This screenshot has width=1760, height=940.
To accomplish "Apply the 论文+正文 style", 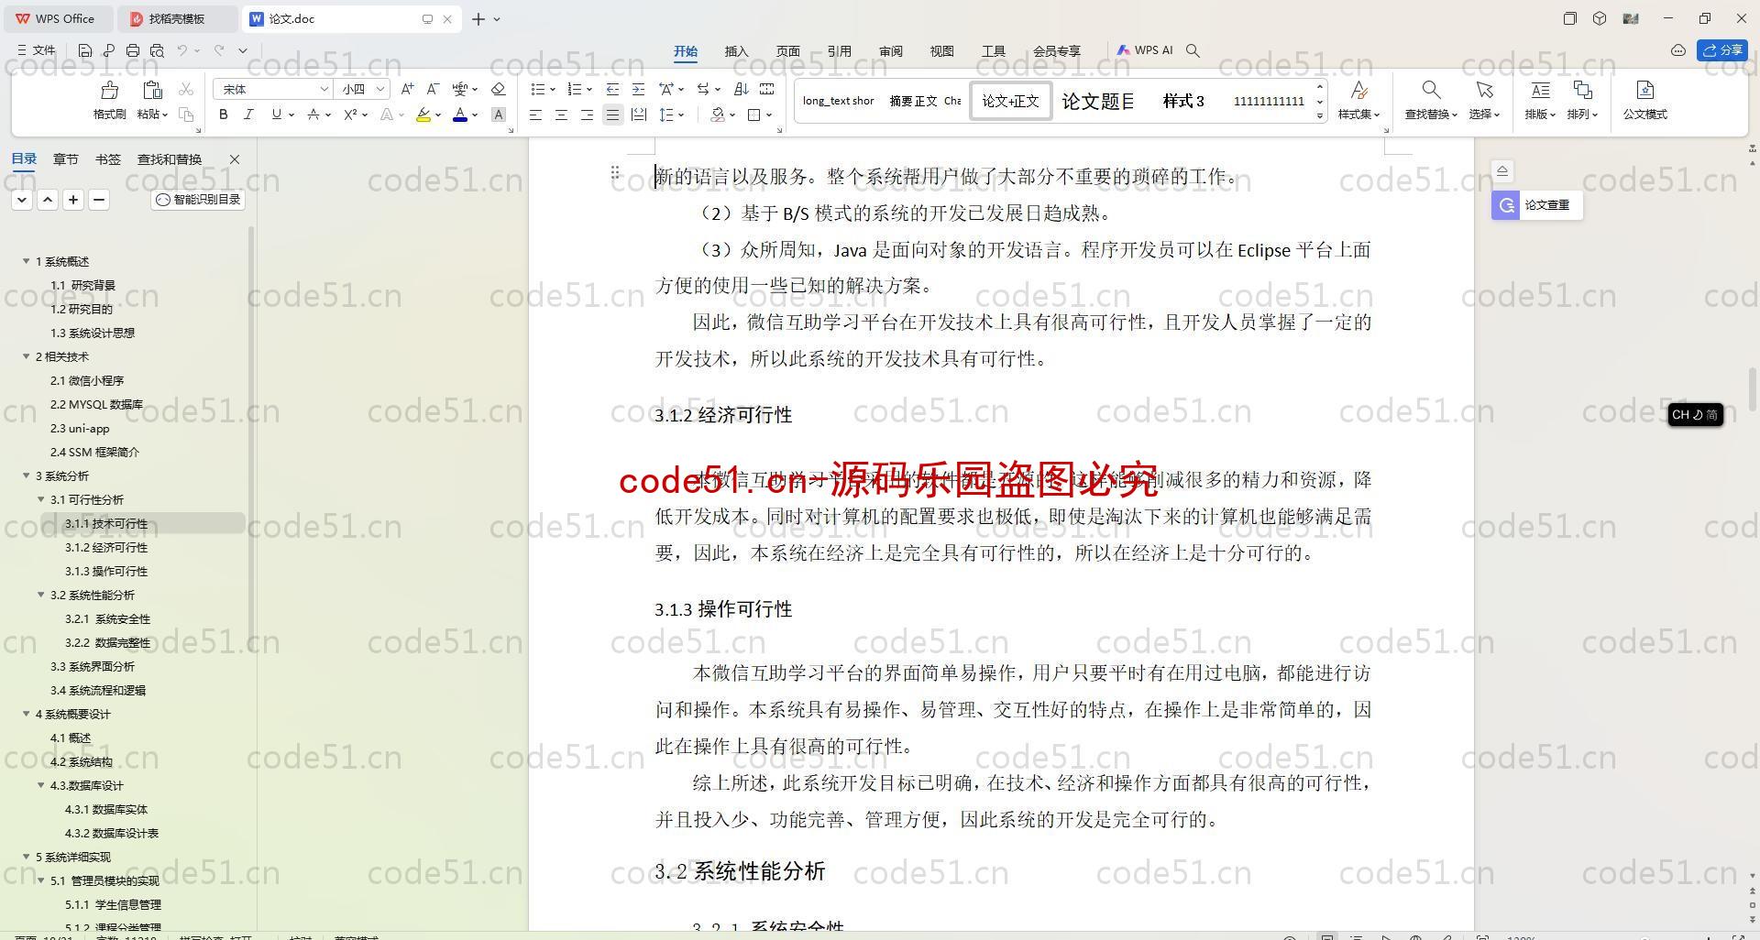I will coord(1010,101).
